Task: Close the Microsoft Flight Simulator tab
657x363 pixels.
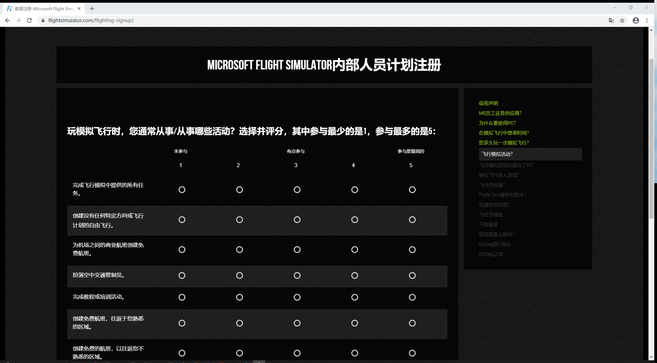Action: (79, 9)
